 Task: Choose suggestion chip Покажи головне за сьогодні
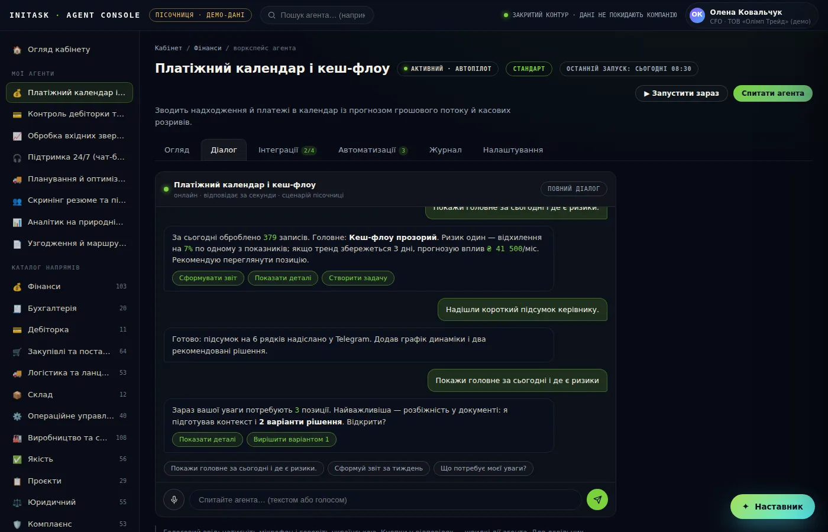(244, 468)
